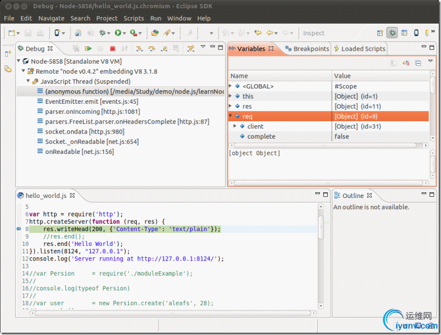Collapse the Remote node v0.4.2 tree node
This screenshot has height=335, width=441.
click(23, 71)
